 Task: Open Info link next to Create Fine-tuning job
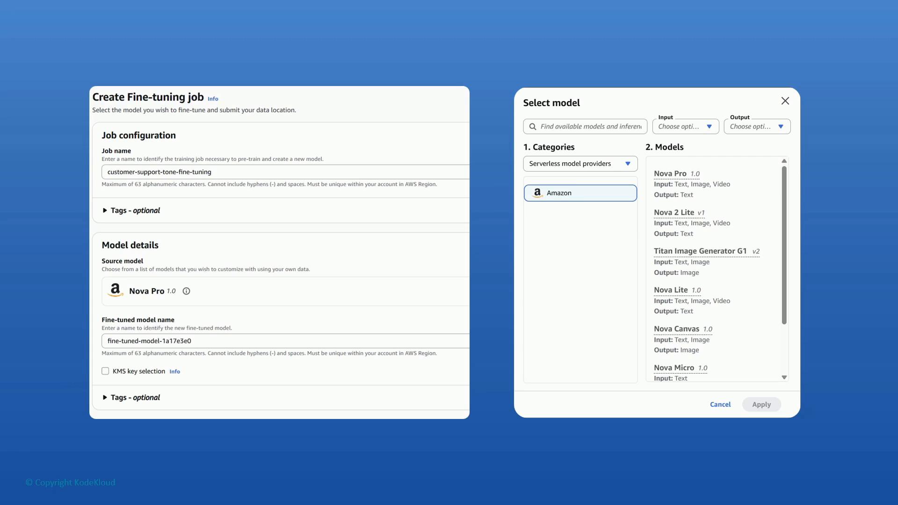coord(213,99)
